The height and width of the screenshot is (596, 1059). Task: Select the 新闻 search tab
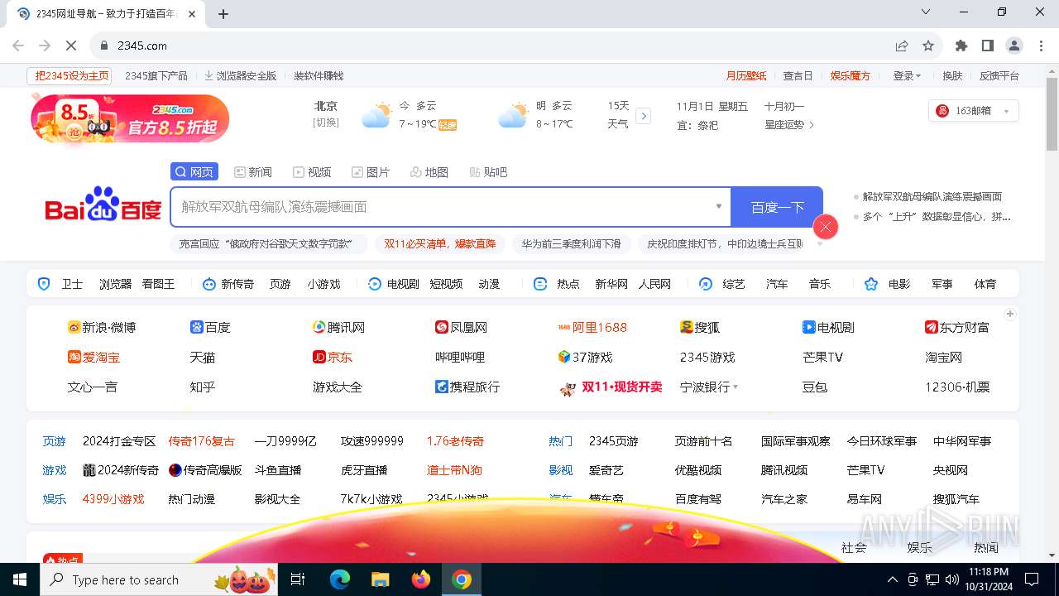[x=253, y=172]
